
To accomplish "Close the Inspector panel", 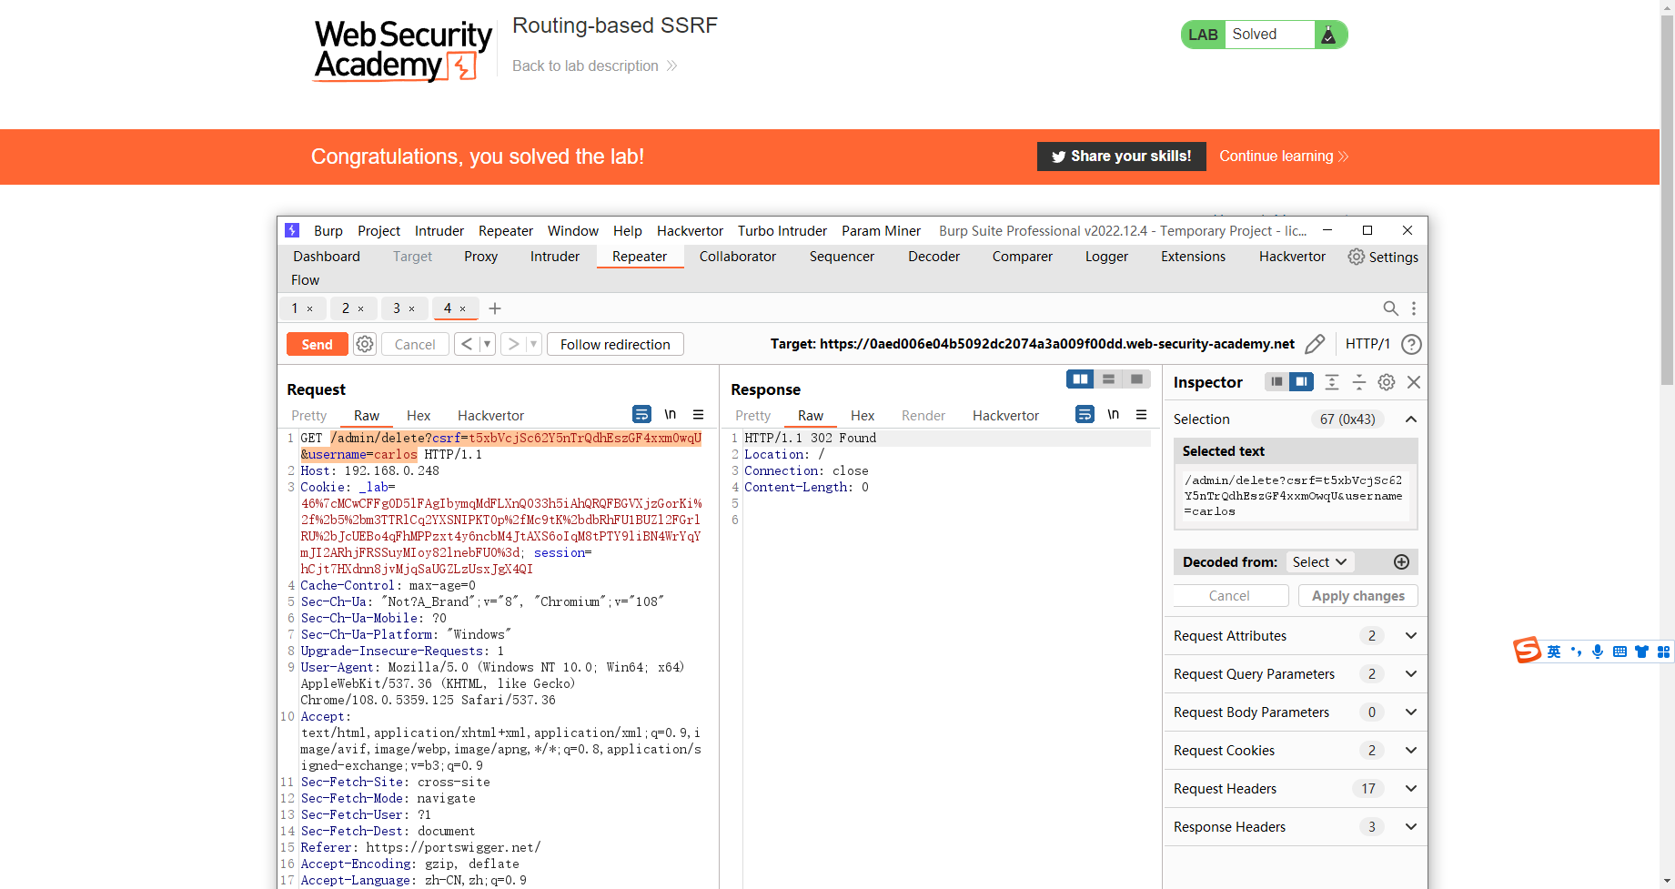I will click(1414, 382).
